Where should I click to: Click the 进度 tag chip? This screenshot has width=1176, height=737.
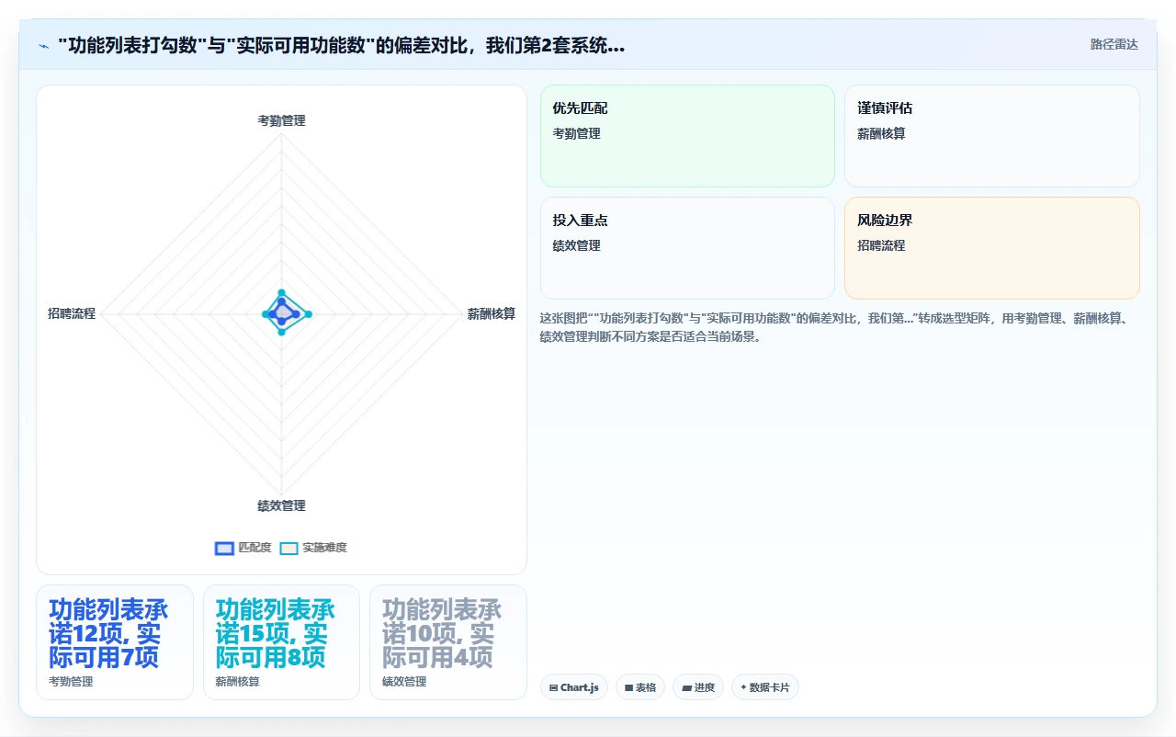pyautogui.click(x=698, y=687)
